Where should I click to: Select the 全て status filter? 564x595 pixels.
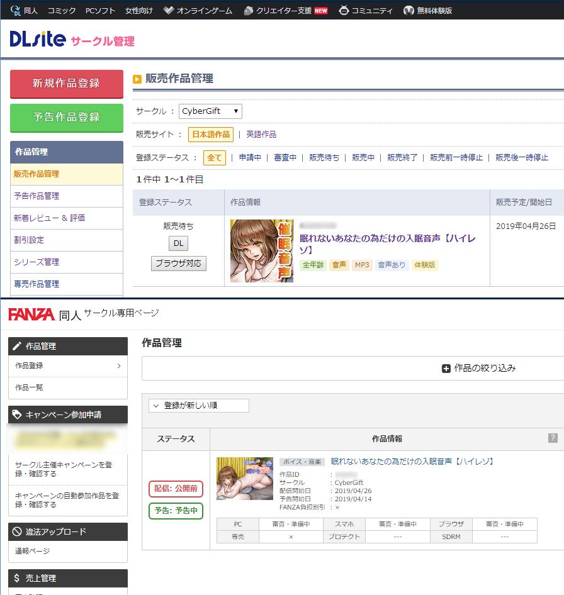tap(215, 157)
